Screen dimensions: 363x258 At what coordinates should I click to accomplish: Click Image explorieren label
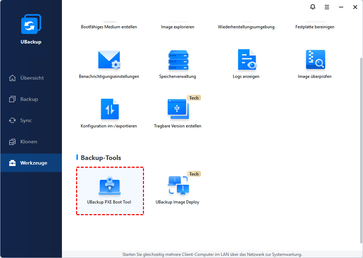point(178,27)
